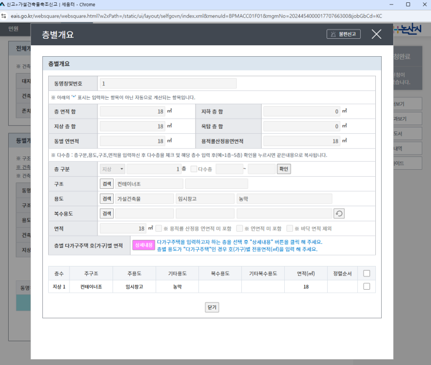
Task: Click the pink 상세내용 button
Action: click(143, 245)
